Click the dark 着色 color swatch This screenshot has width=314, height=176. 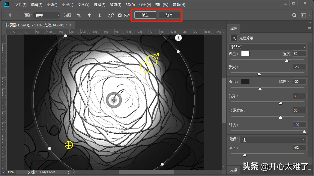point(245,82)
